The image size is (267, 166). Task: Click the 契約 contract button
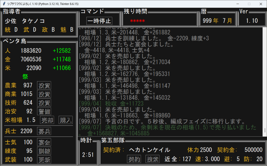tap(134, 159)
